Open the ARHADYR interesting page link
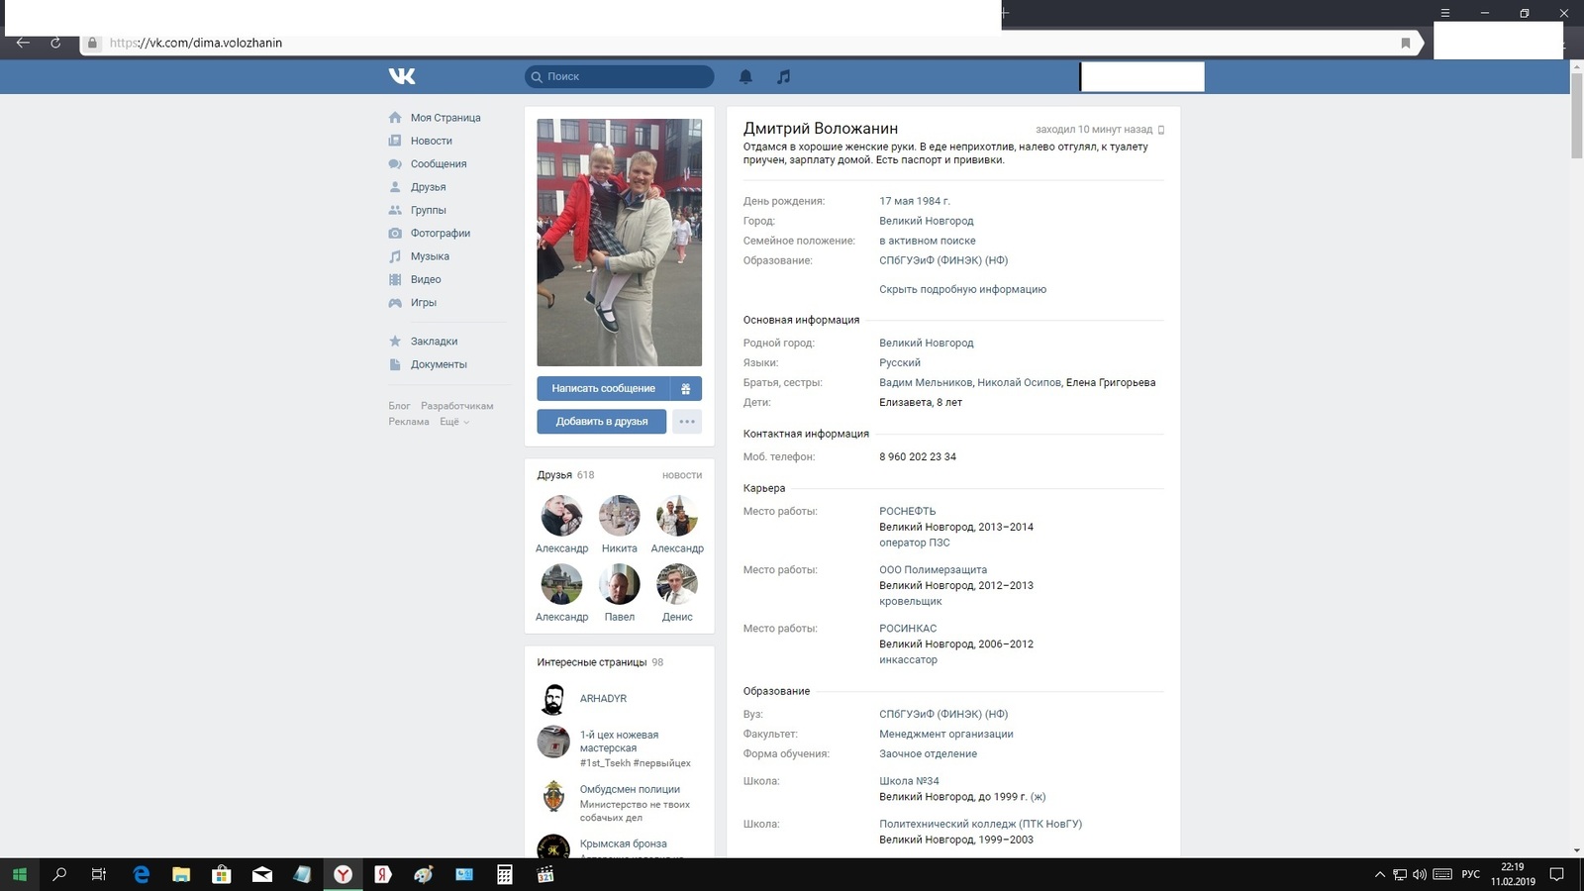Screen dimensions: 1584x891 [x=603, y=699]
